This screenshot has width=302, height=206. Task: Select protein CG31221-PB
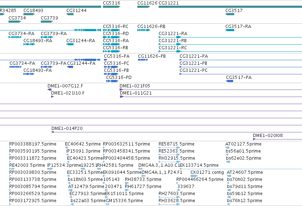(x=241, y=67)
